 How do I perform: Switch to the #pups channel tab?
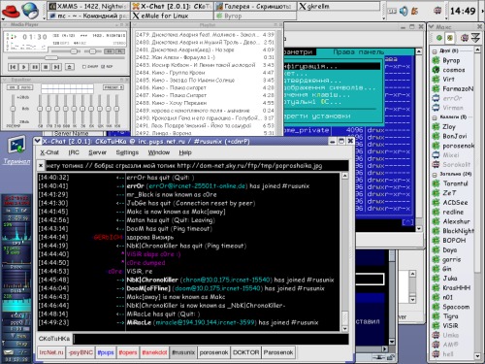click(x=106, y=352)
